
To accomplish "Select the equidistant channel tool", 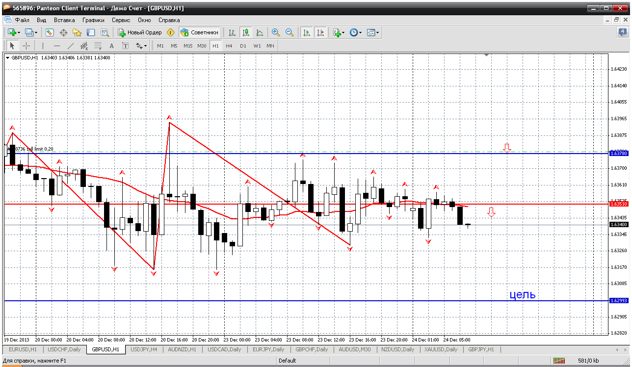I will click(84, 46).
